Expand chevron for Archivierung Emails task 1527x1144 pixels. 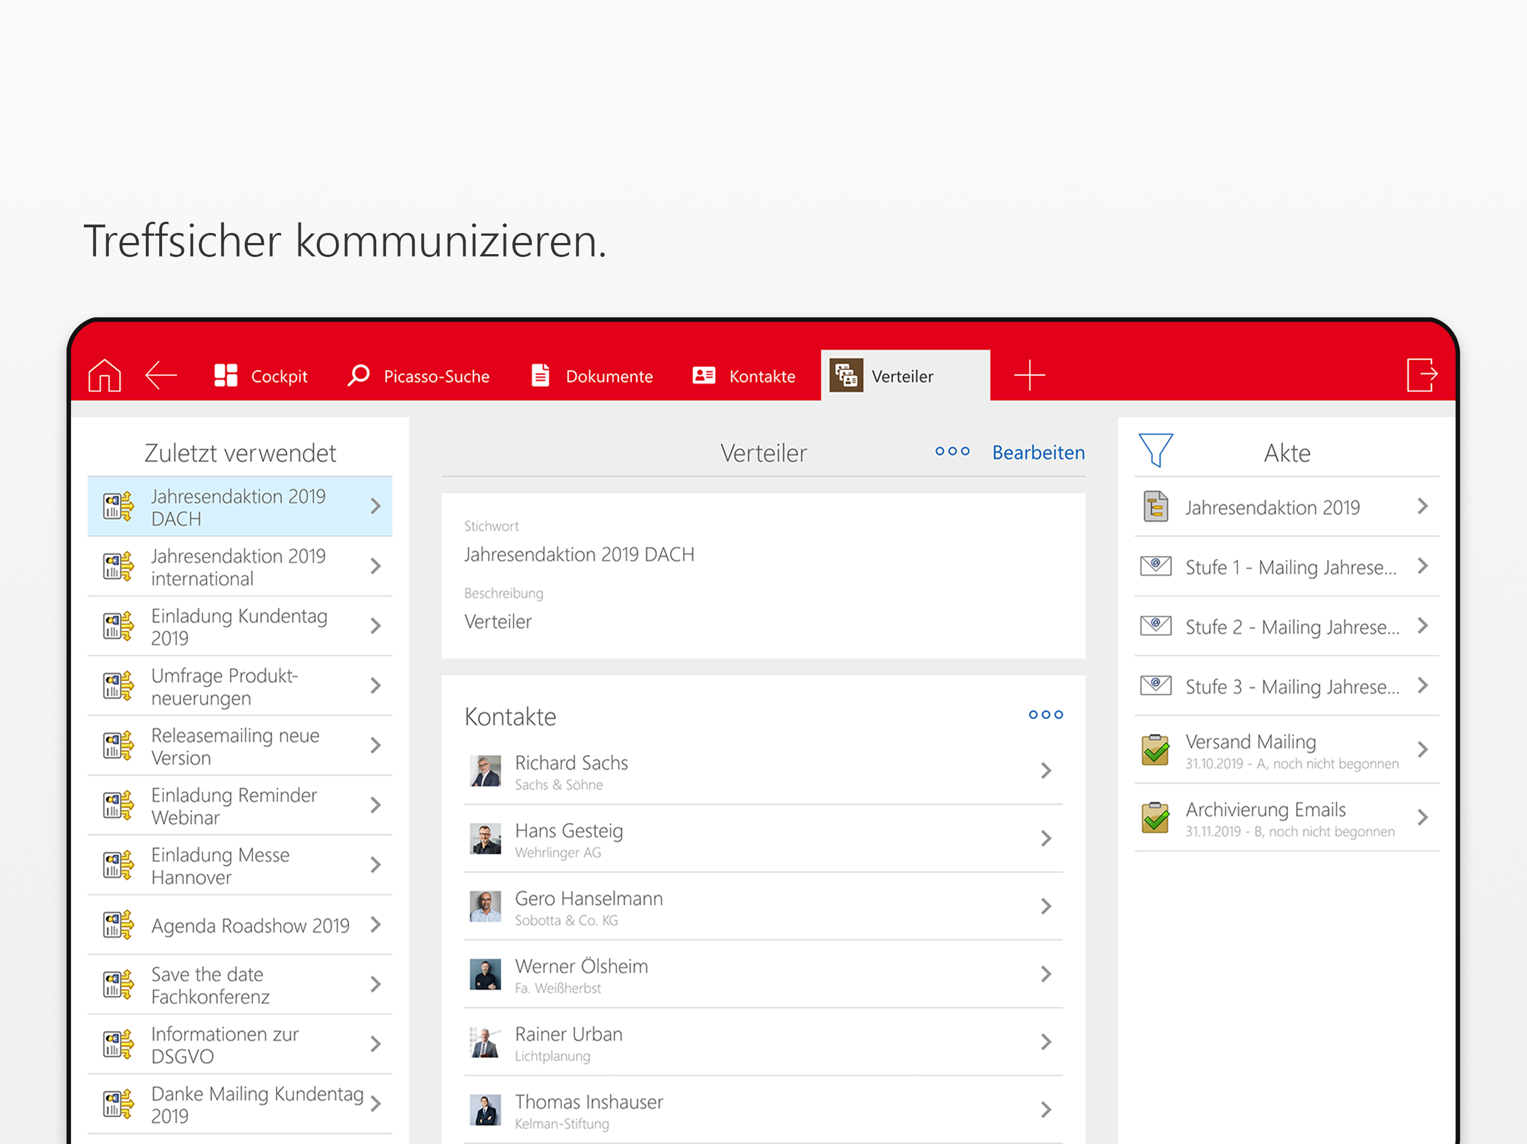(1423, 818)
